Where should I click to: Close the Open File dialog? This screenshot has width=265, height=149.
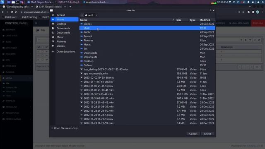pyautogui.click(x=214, y=10)
